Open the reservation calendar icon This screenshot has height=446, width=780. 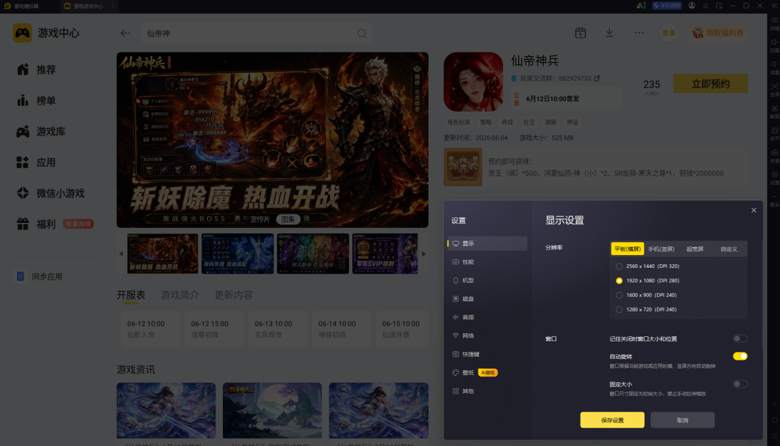[x=581, y=33]
